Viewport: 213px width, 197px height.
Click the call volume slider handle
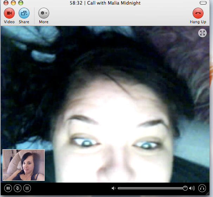point(185,188)
